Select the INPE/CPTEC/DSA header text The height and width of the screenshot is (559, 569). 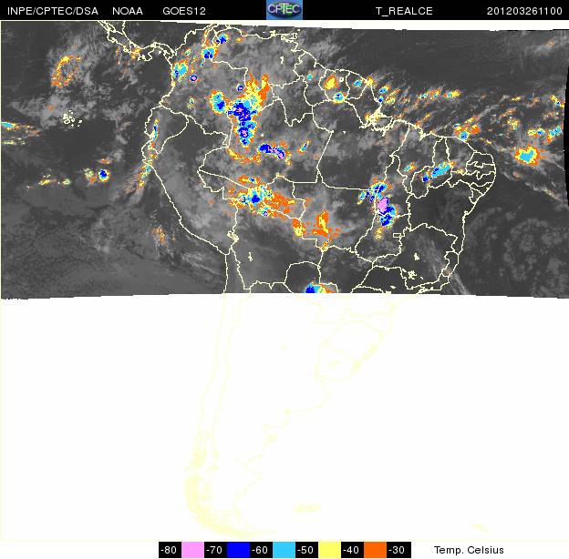(53, 11)
